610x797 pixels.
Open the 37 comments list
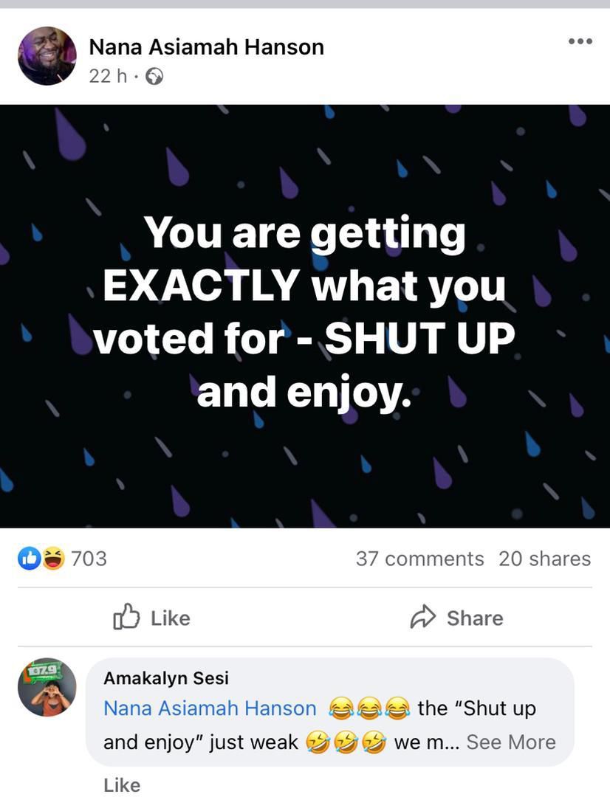(x=419, y=559)
